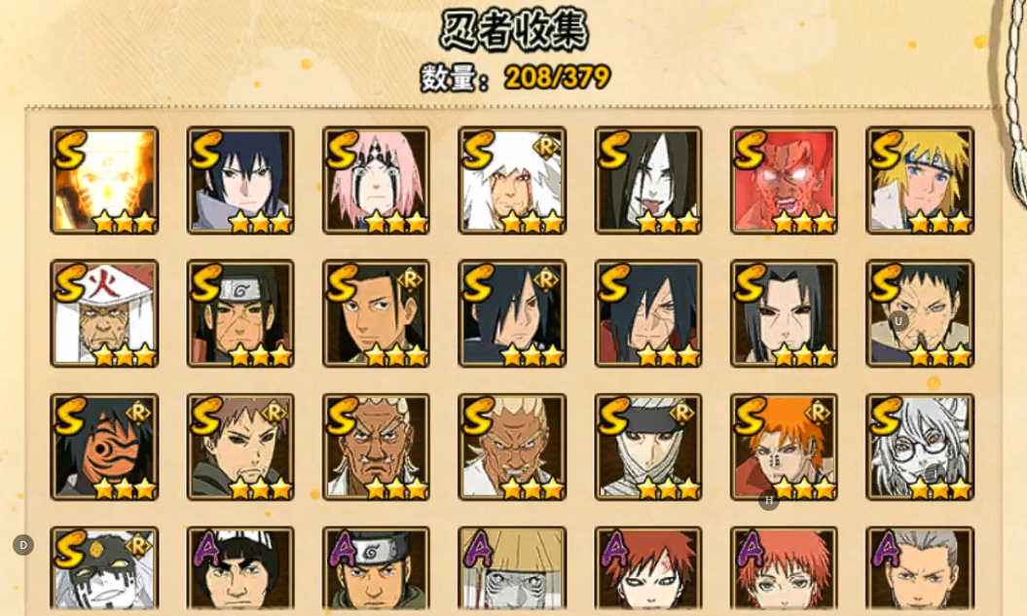Pick the Hokage wearing the 火 hat
Viewport: 1027px width, 616px height.
pos(104,313)
